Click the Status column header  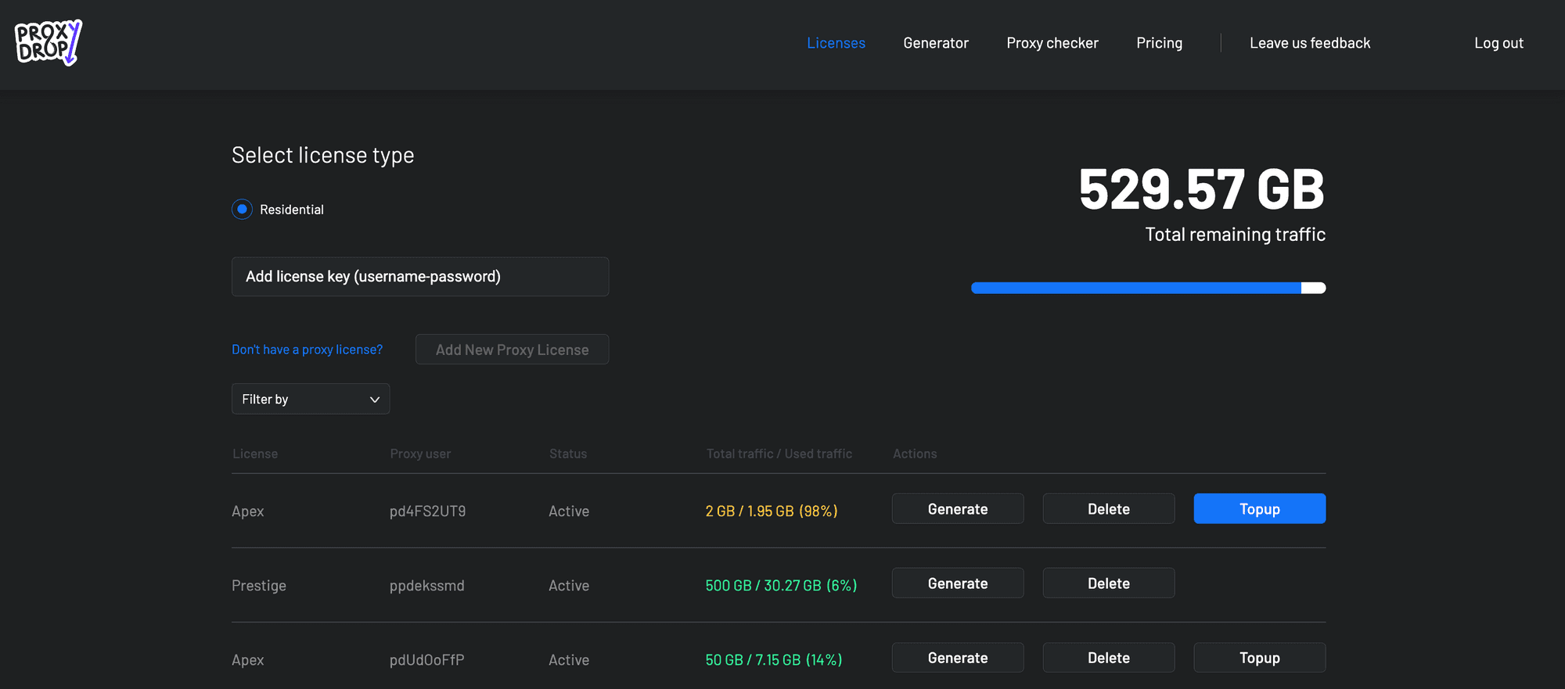point(568,454)
